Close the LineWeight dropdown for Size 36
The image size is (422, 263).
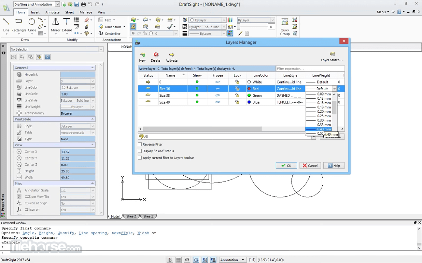click(334, 89)
